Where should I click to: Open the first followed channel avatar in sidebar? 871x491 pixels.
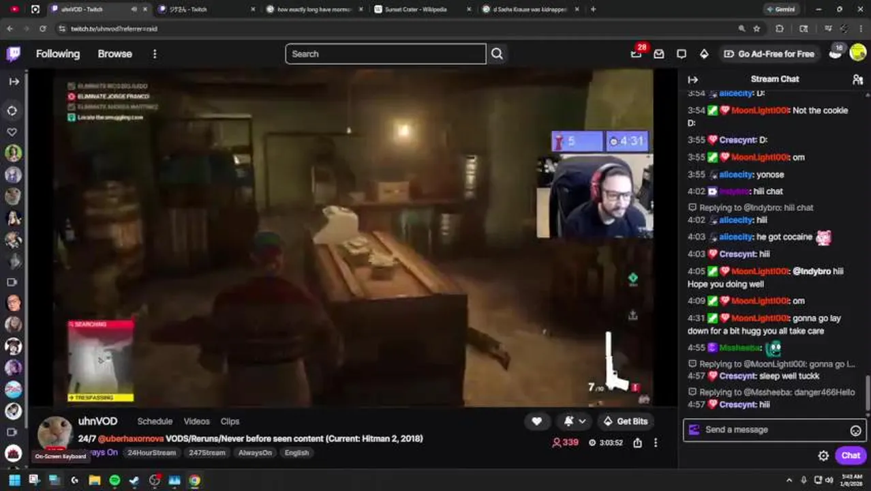click(13, 153)
